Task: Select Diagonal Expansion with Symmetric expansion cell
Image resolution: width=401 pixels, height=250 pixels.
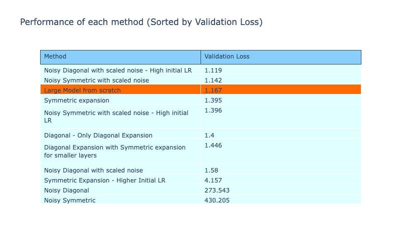Action: pos(115,151)
